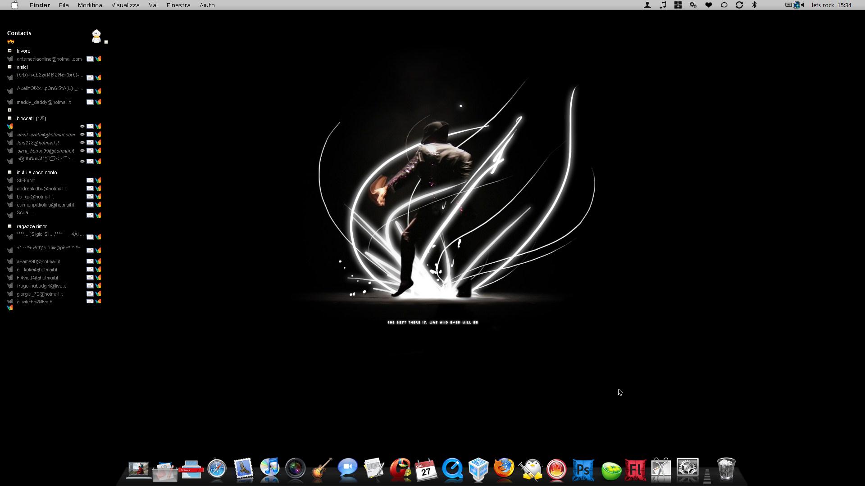Screen dimensions: 865x486
Task: Click the envelope icon beside maddy_daddy@hotmail.it
Action: click(90, 102)
